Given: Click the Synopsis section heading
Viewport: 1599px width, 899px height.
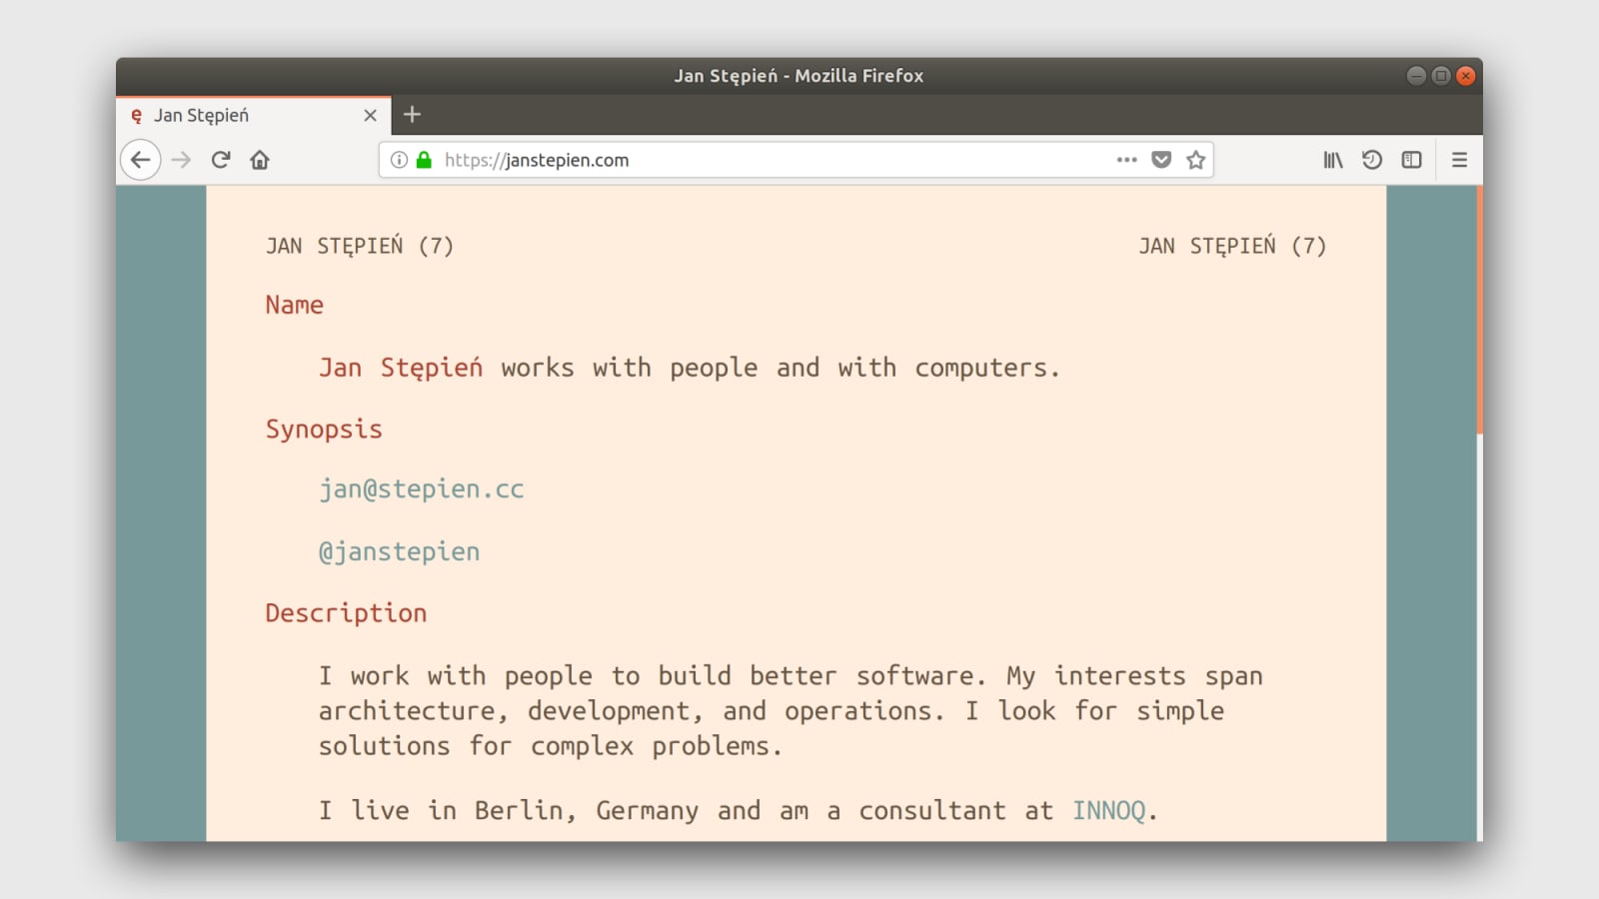Looking at the screenshot, I should pos(324,430).
